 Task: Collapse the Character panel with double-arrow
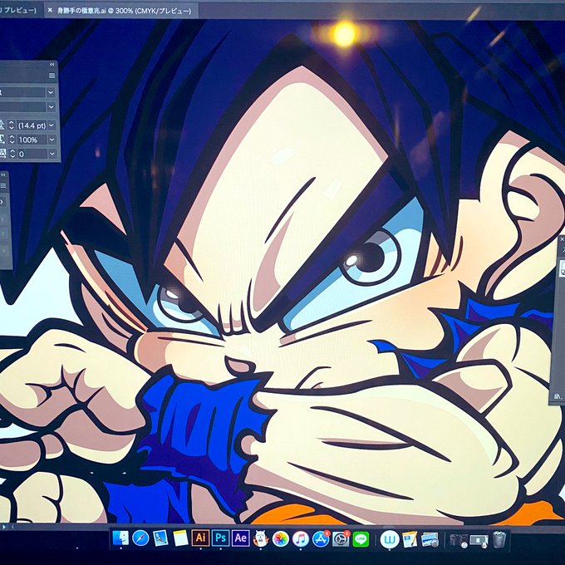[52, 65]
